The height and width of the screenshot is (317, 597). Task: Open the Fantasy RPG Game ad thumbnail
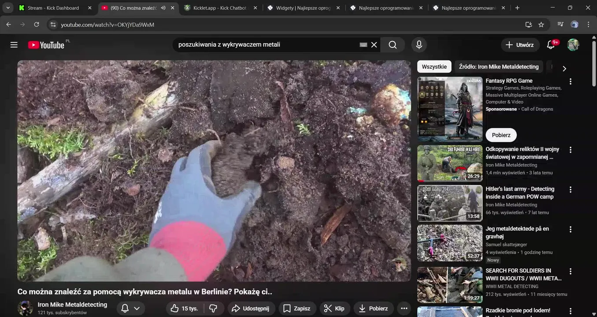(x=450, y=109)
